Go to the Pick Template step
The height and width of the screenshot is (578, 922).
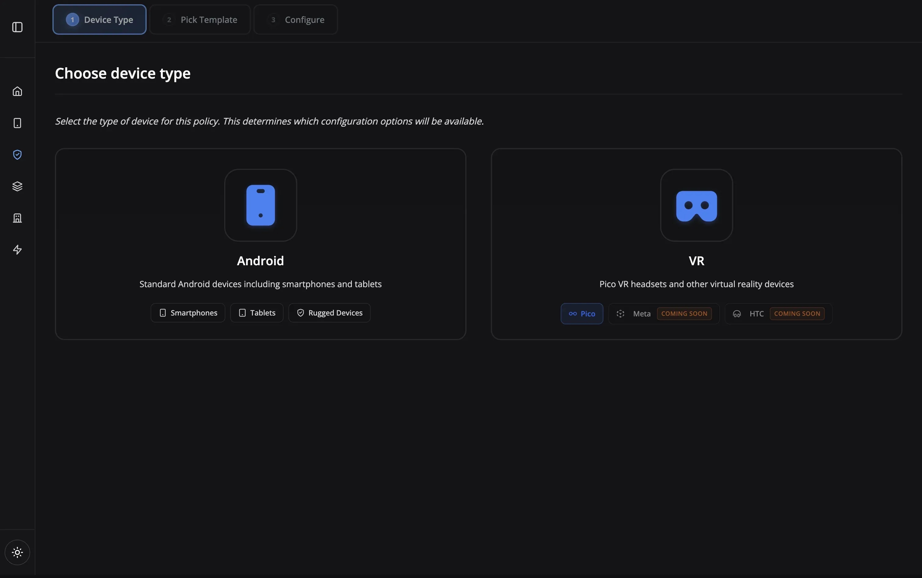[x=200, y=19]
